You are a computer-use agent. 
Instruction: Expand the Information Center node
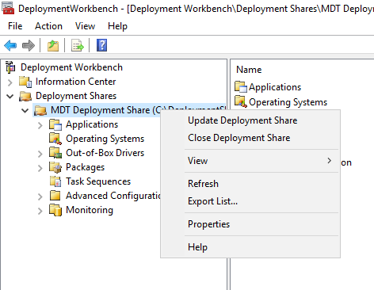10,82
